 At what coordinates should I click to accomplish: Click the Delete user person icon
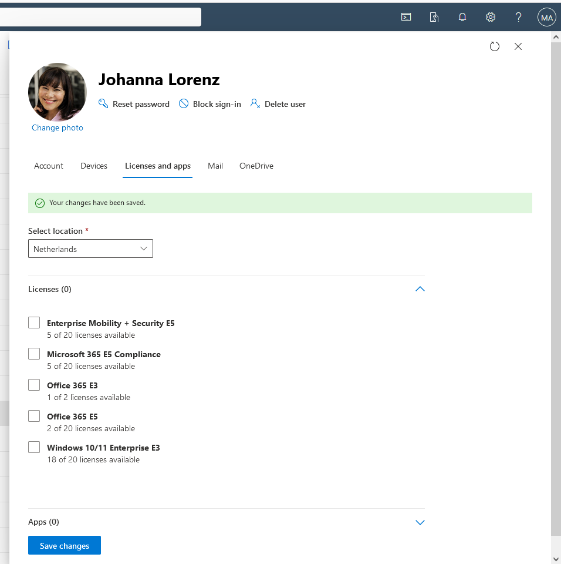[x=255, y=103]
